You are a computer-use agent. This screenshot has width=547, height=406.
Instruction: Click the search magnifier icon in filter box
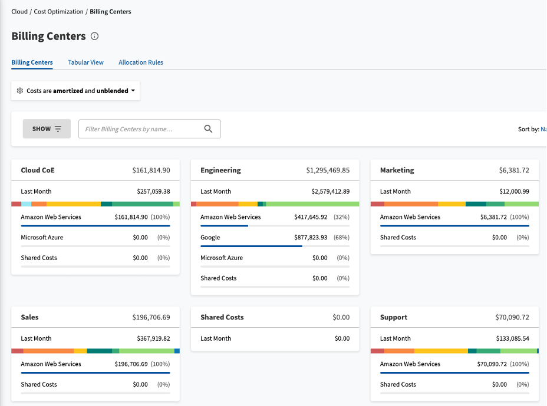tap(208, 129)
